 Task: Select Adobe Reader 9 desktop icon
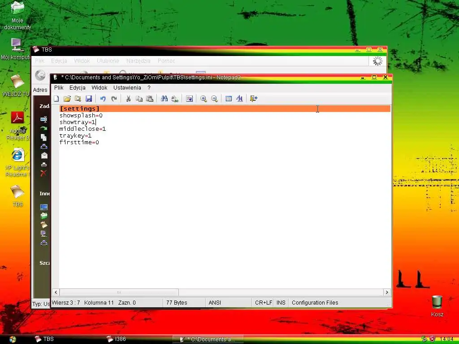(x=17, y=126)
